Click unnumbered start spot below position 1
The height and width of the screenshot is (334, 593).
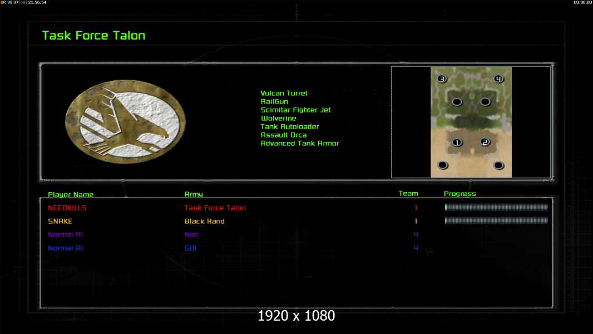point(442,165)
